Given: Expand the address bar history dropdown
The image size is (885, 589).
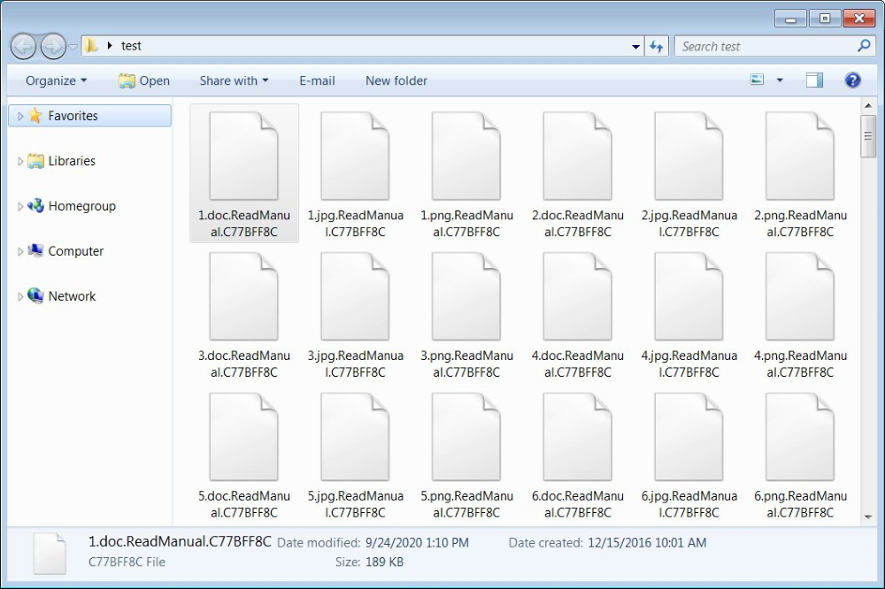Looking at the screenshot, I should click(x=636, y=46).
